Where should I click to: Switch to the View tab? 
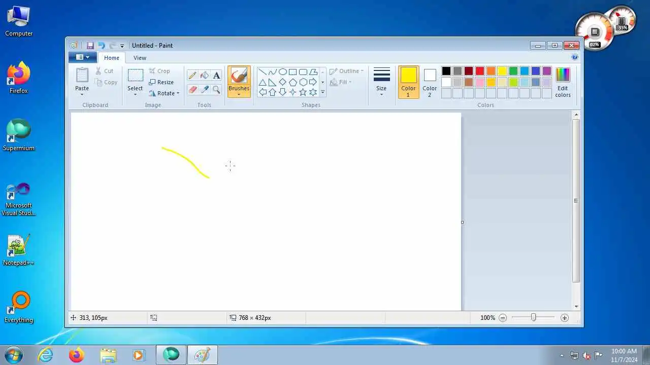[x=140, y=58]
